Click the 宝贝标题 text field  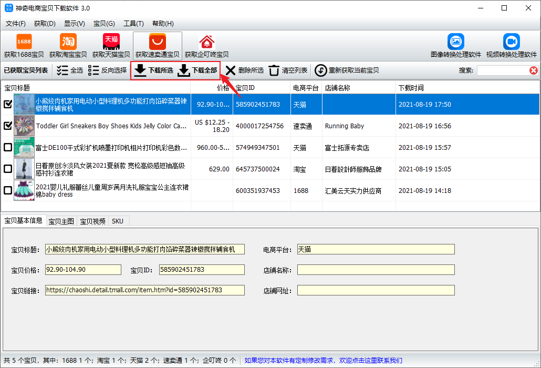[x=145, y=249]
